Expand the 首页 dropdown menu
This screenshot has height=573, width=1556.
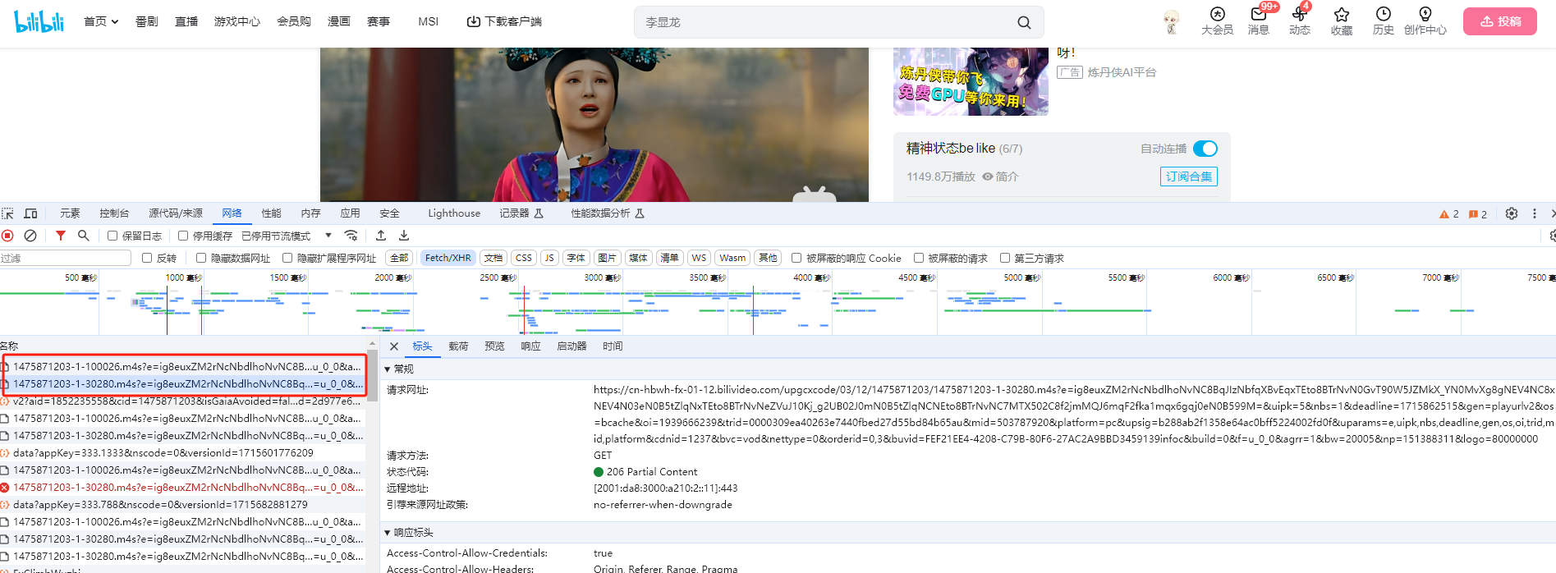(101, 21)
